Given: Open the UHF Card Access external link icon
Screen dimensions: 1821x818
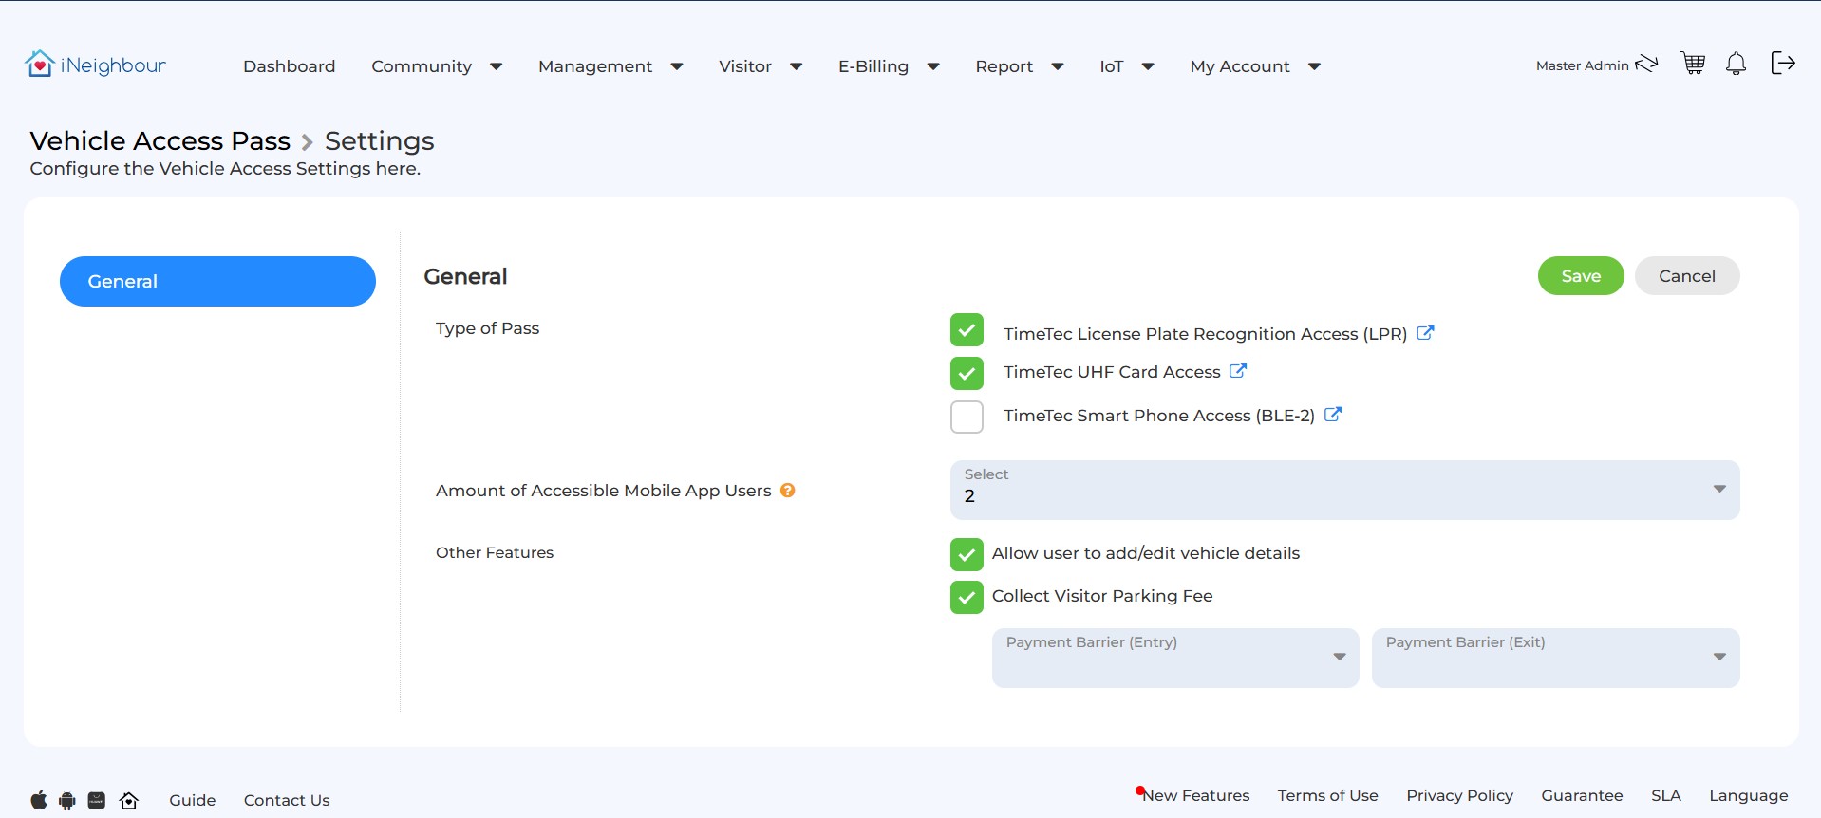Looking at the screenshot, I should pos(1238,370).
